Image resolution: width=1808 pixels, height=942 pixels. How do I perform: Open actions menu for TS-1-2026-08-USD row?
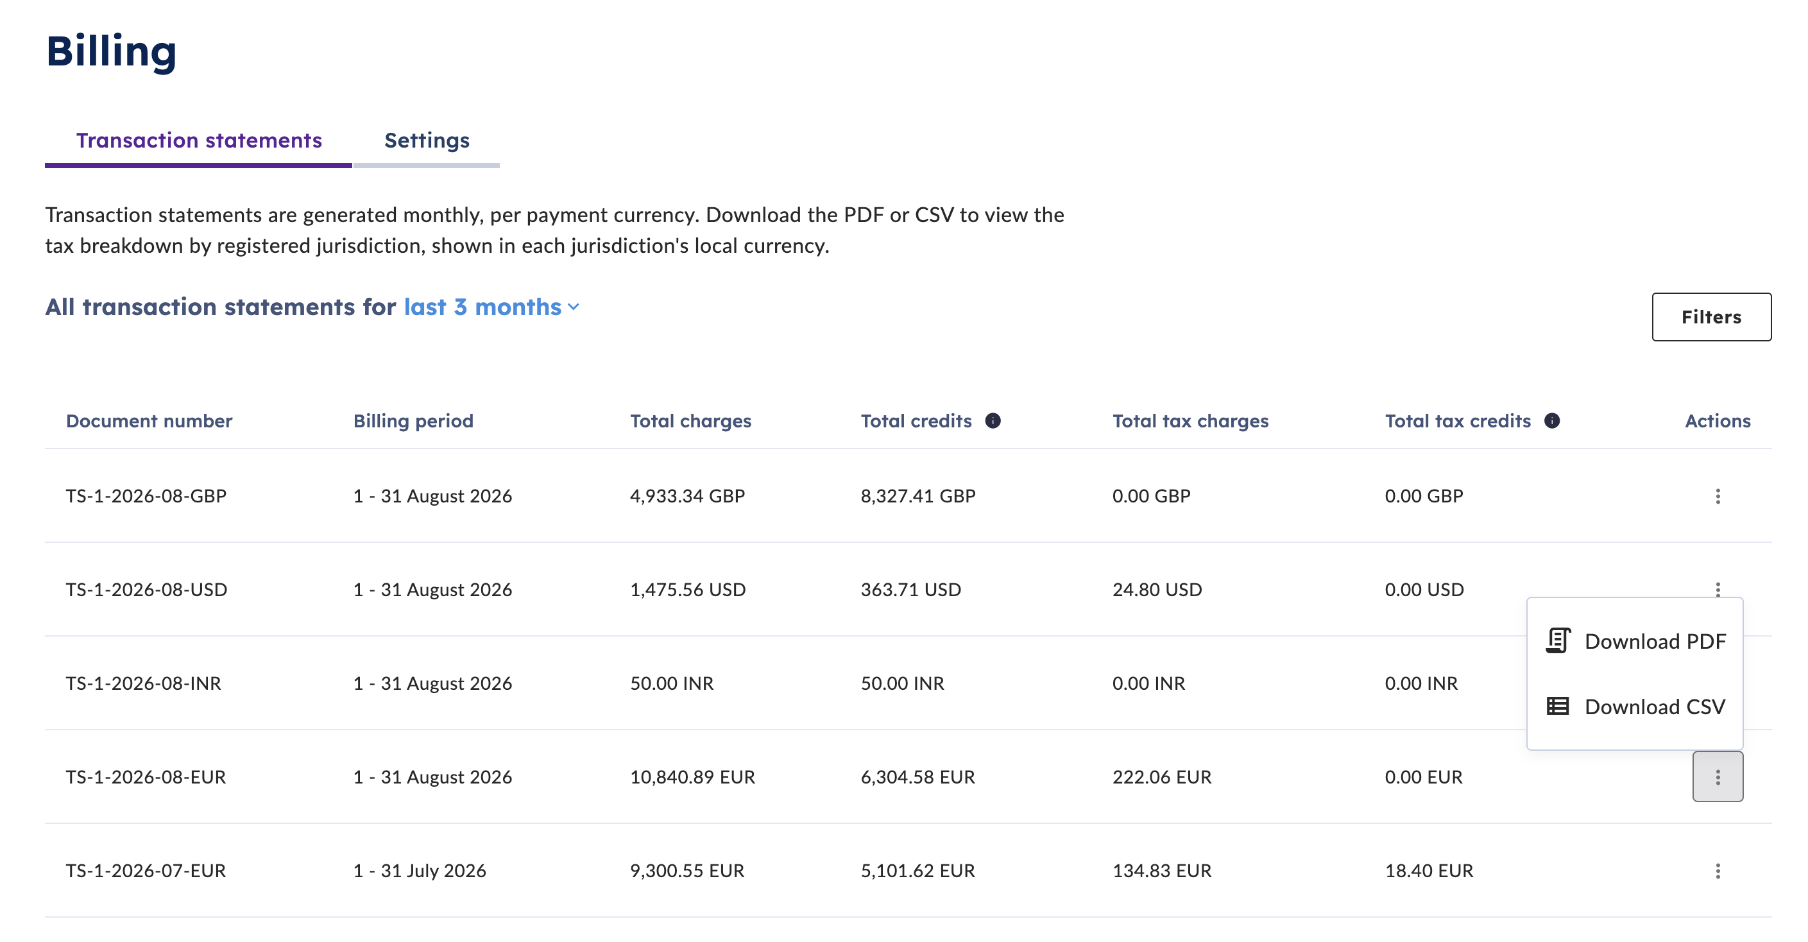click(x=1718, y=588)
